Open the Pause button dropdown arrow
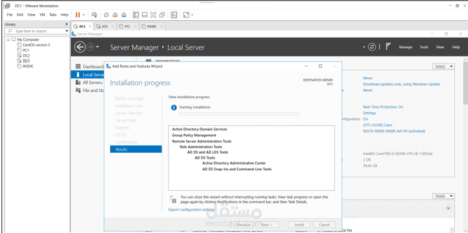Image resolution: width=468 pixels, height=233 pixels. pyautogui.click(x=84, y=15)
